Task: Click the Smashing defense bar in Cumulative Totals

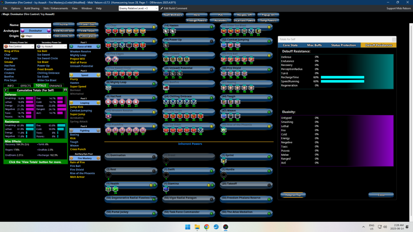Action: coord(29,98)
